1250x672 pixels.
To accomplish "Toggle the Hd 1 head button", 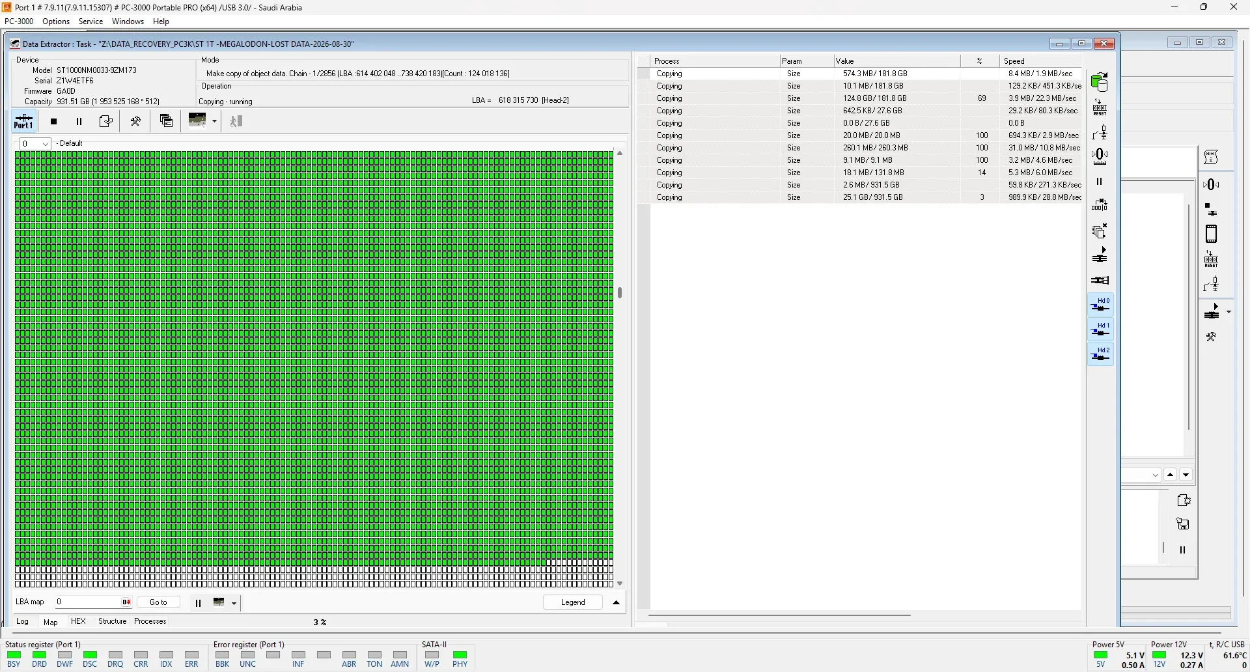I will tap(1101, 330).
